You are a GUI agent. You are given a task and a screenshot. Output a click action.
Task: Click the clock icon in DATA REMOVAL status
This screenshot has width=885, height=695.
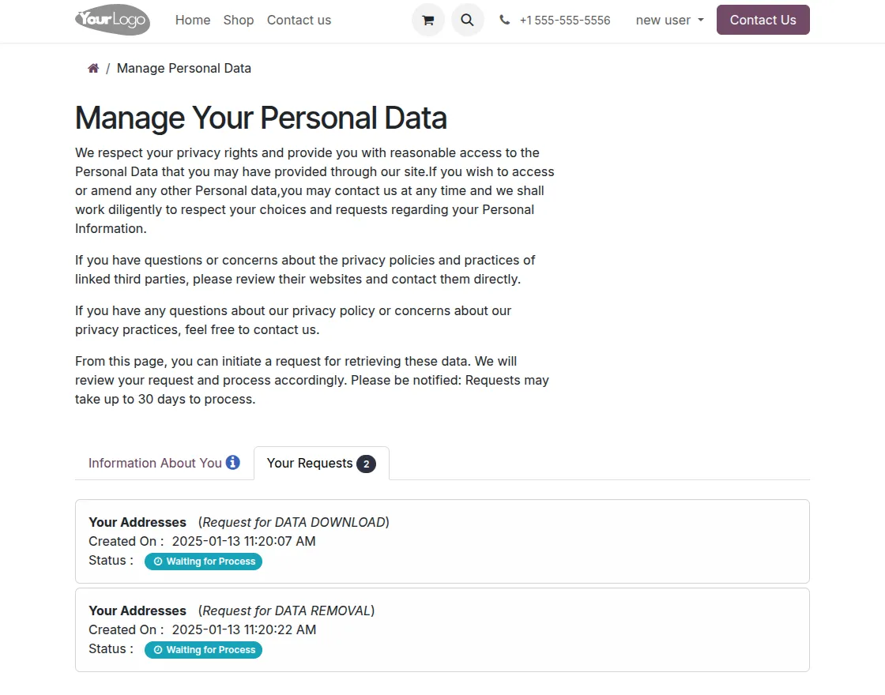158,650
